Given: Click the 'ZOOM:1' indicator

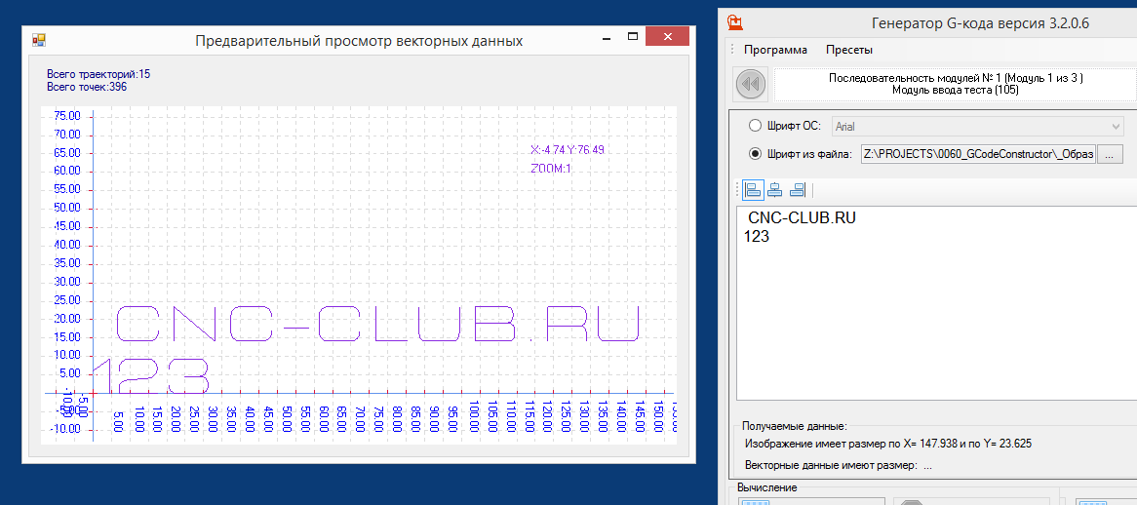Looking at the screenshot, I should click(552, 170).
